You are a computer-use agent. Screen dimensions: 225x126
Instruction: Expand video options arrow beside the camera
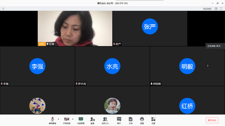click(73, 119)
